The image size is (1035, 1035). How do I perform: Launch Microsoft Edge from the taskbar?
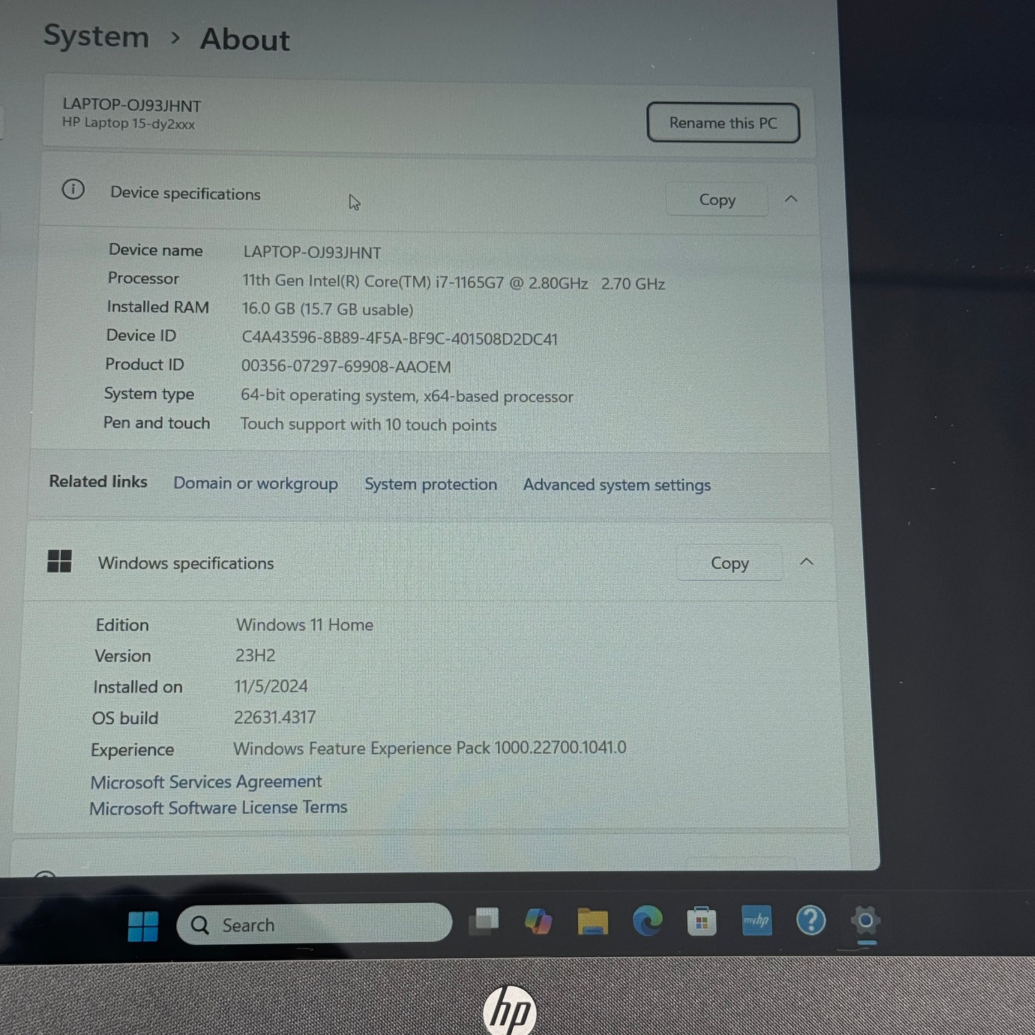648,920
